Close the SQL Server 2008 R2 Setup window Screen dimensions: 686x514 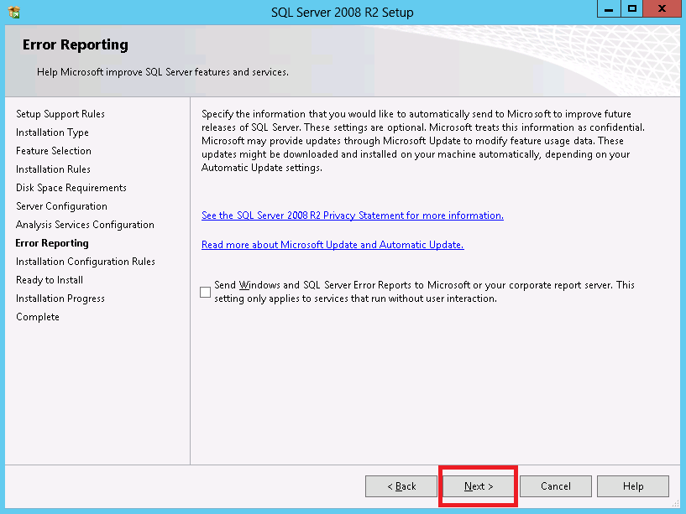click(x=662, y=8)
